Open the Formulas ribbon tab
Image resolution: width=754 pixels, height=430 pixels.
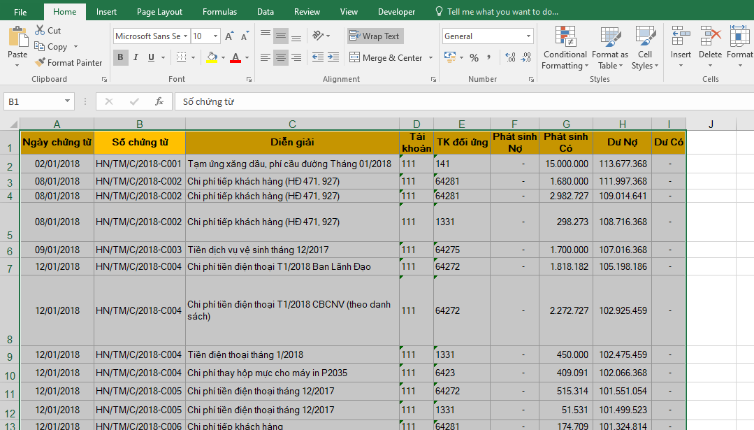pos(219,12)
